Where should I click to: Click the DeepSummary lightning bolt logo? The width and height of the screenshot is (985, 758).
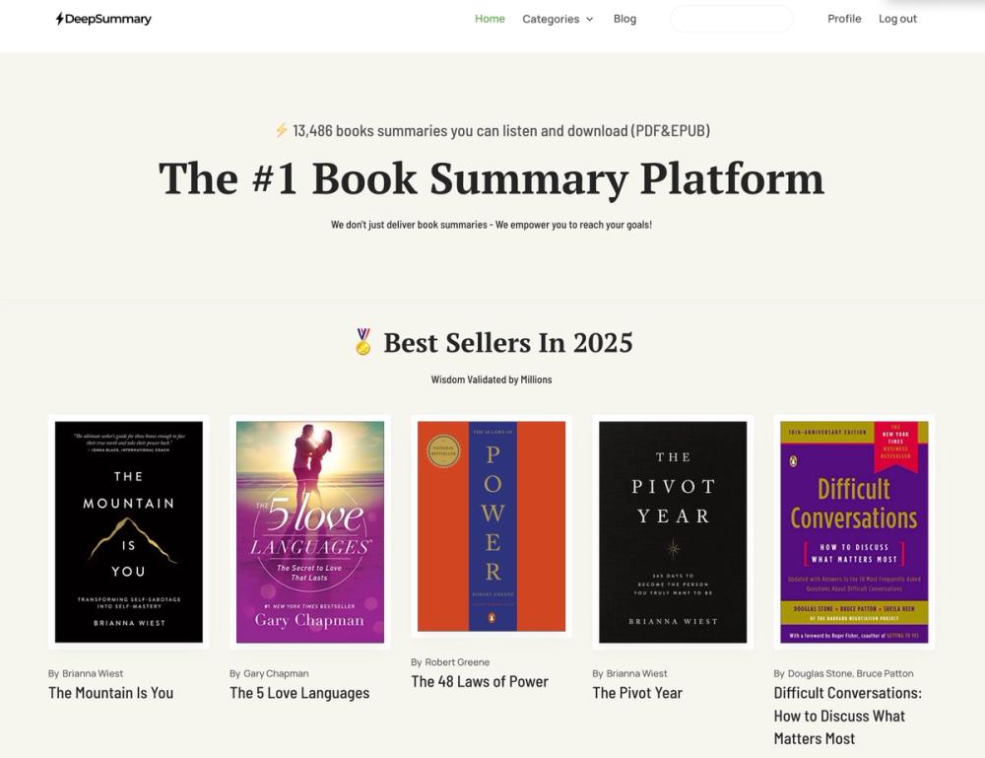[x=60, y=19]
